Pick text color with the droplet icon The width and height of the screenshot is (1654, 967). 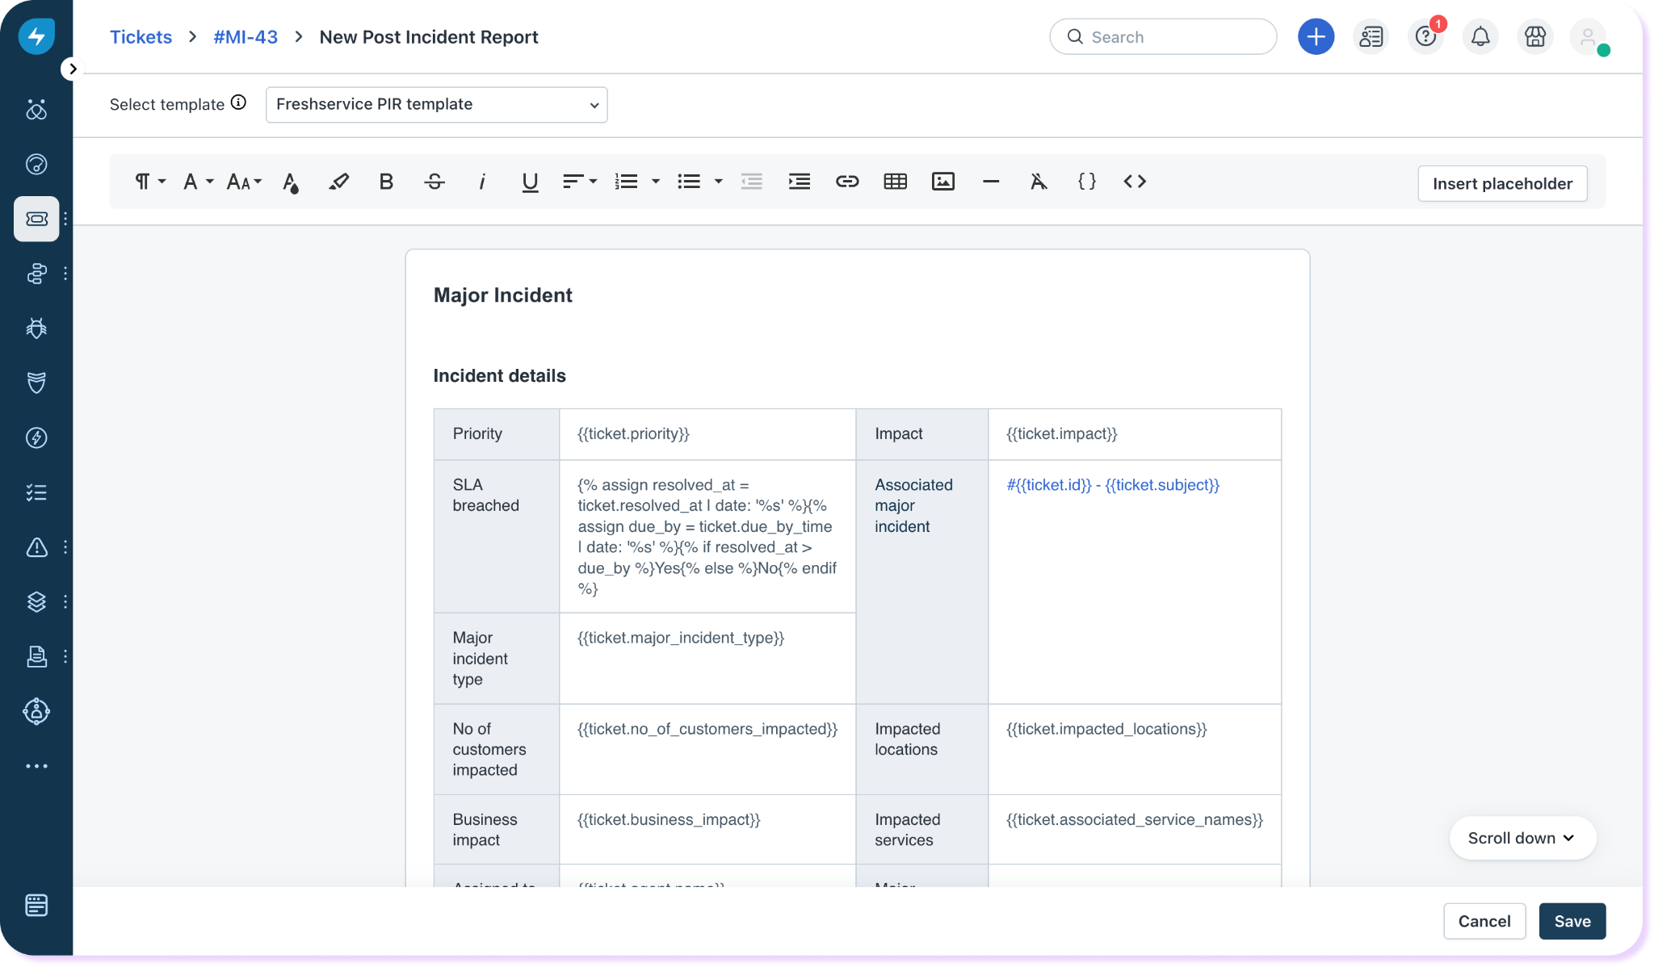point(291,182)
